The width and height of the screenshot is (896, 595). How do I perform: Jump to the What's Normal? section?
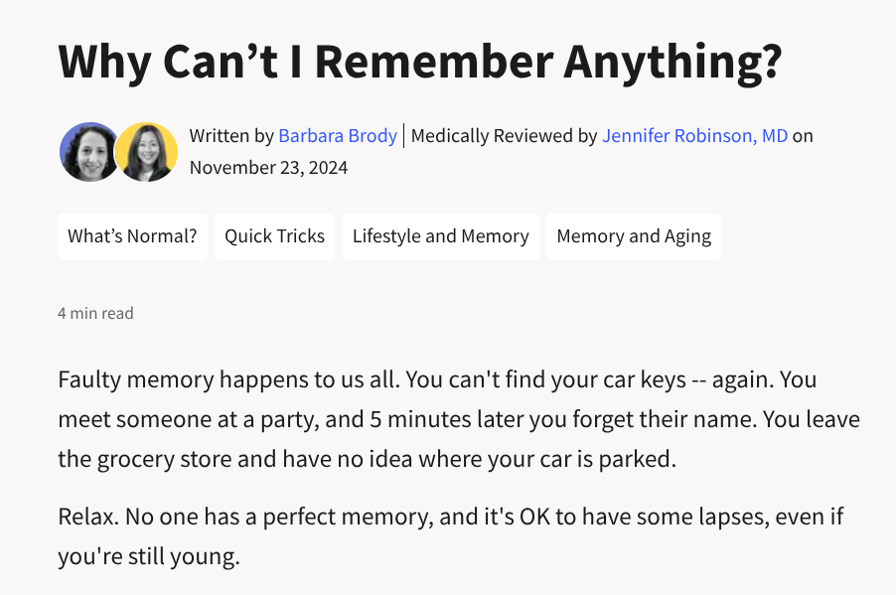(132, 236)
